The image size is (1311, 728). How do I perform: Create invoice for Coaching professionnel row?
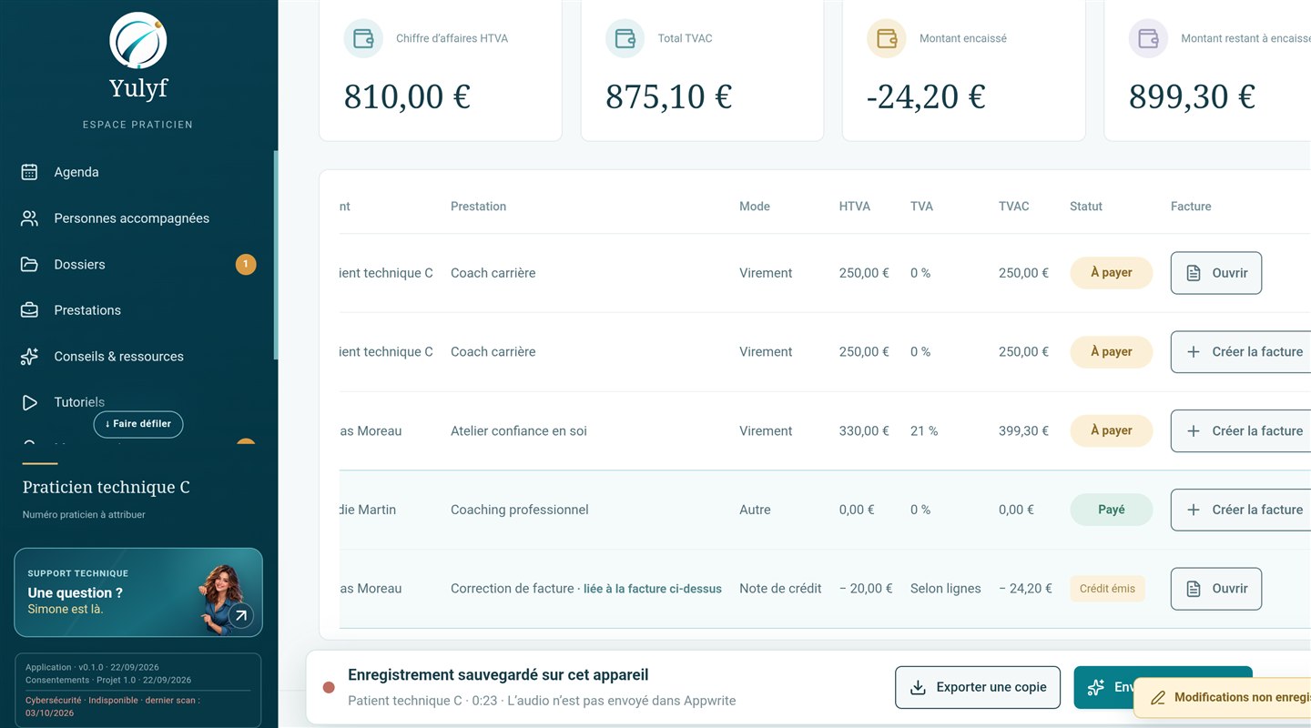[1241, 510]
